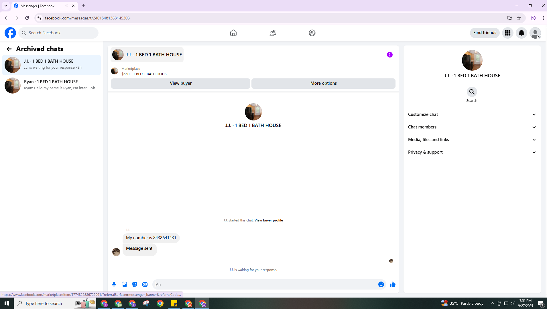Open the Facebook logo home link
Viewport: 547px width, 309px height.
10,33
